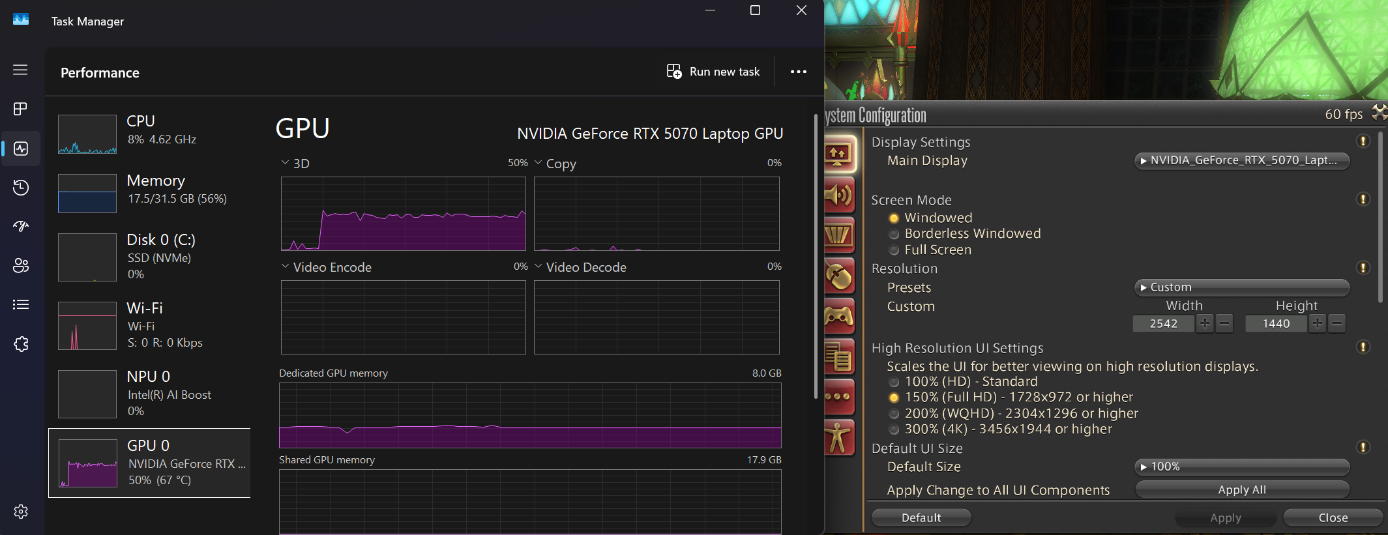Open Display Settings tab icon in System Configuration
The height and width of the screenshot is (535, 1388).
coord(840,154)
